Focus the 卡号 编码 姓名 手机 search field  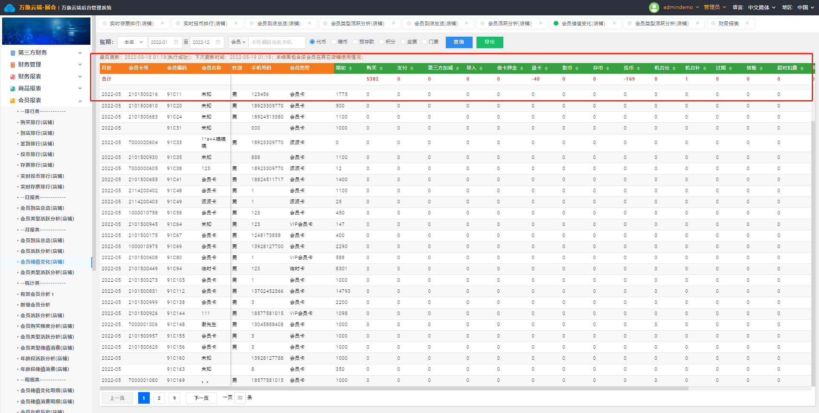pos(277,42)
